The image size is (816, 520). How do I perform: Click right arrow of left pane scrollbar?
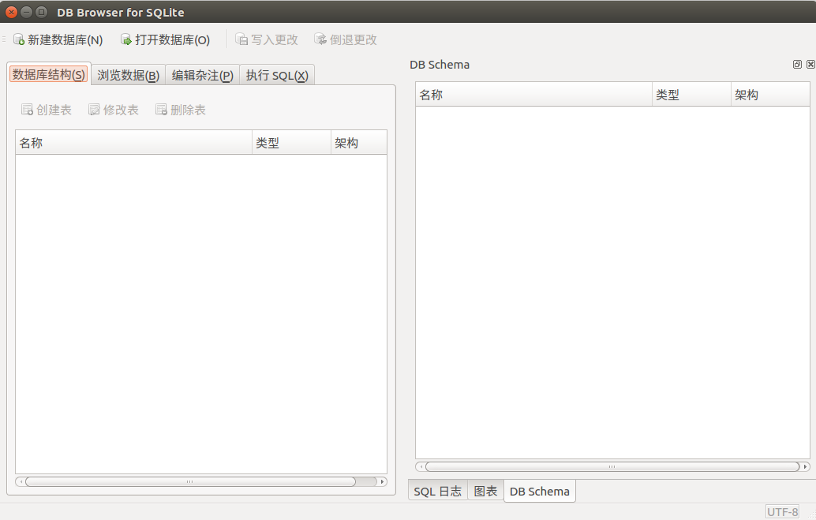pos(383,482)
